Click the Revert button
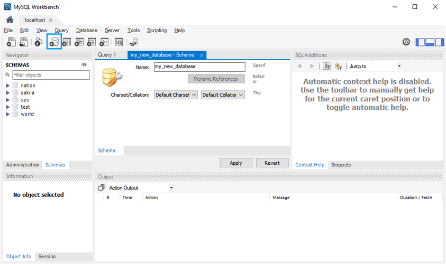The image size is (446, 264). pos(272,163)
